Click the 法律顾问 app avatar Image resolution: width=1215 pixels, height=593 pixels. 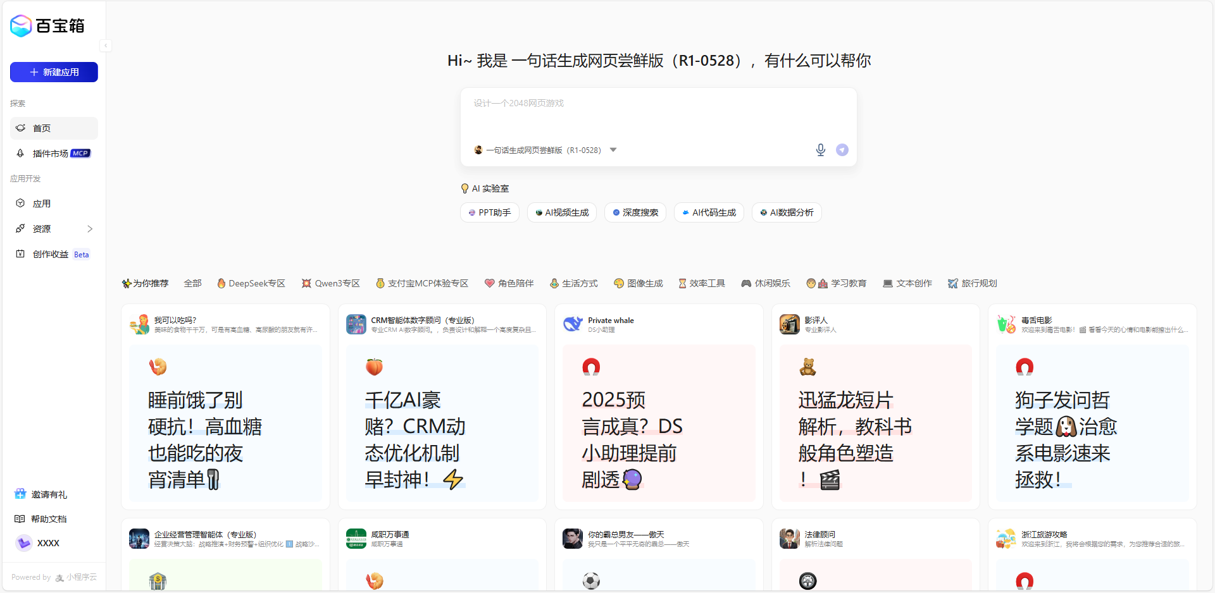pos(790,539)
